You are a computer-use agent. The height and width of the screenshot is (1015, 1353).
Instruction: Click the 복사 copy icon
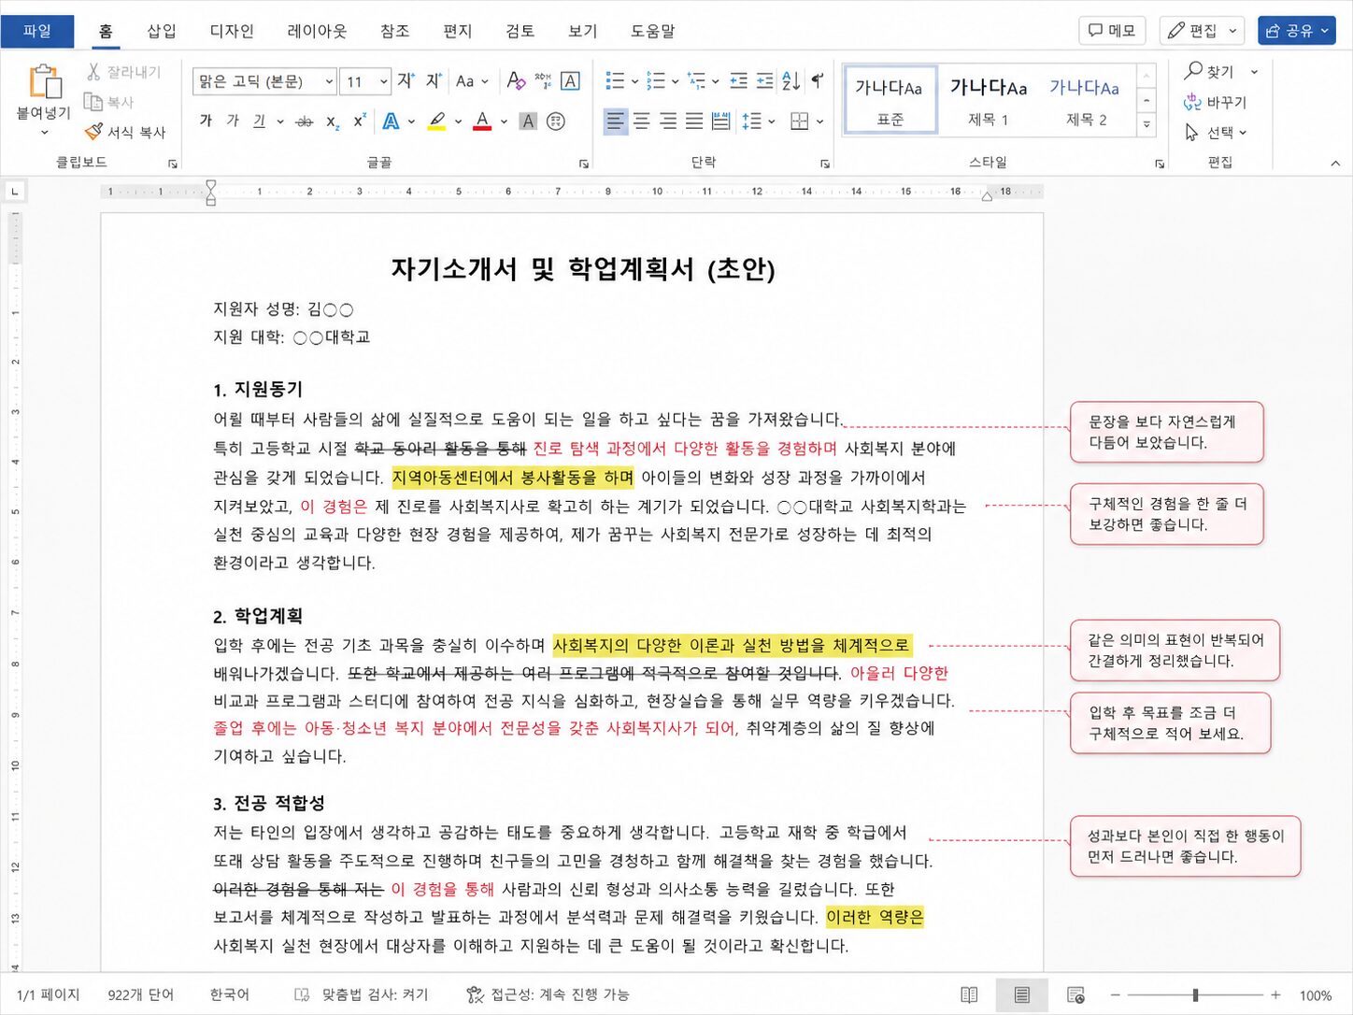[x=93, y=102]
